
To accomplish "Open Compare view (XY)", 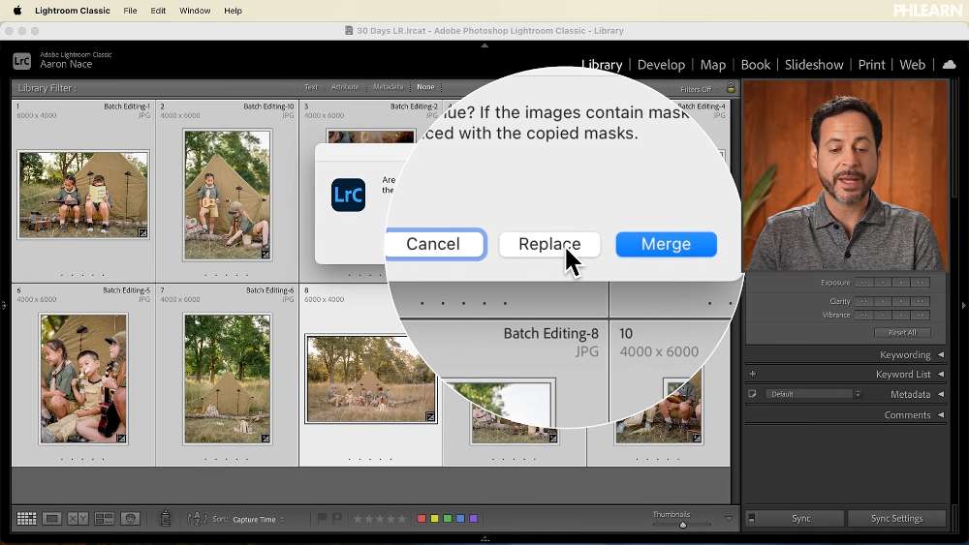I will (78, 519).
